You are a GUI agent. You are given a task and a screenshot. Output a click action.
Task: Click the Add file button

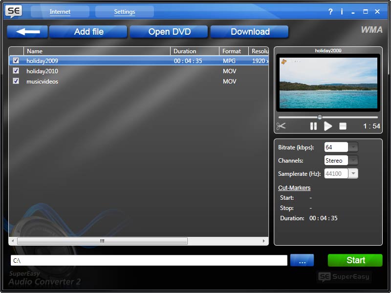coord(88,32)
